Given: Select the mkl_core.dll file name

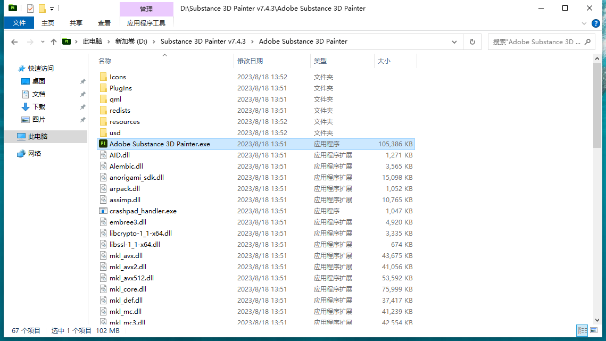Looking at the screenshot, I should tap(128, 289).
